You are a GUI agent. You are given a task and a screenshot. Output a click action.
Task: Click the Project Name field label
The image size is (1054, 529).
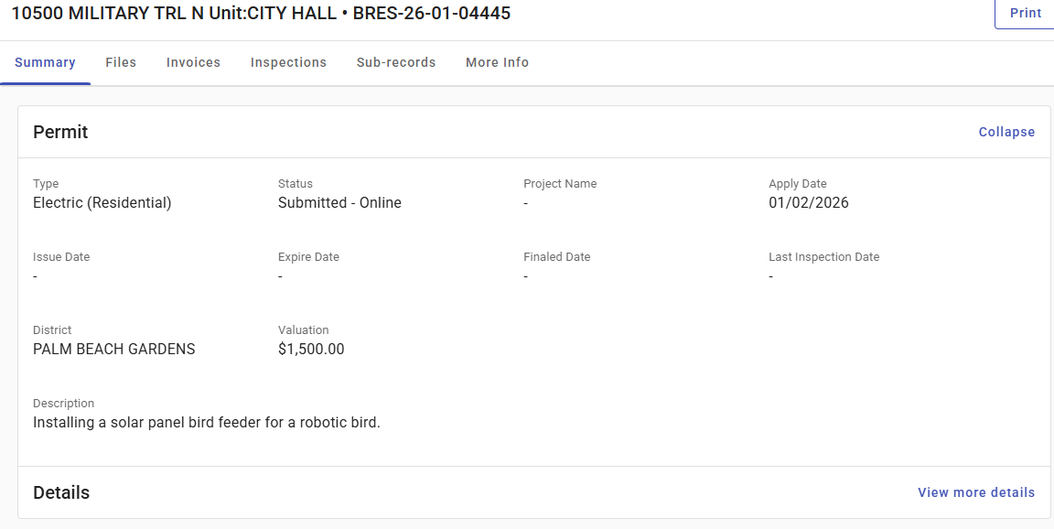[x=560, y=184]
